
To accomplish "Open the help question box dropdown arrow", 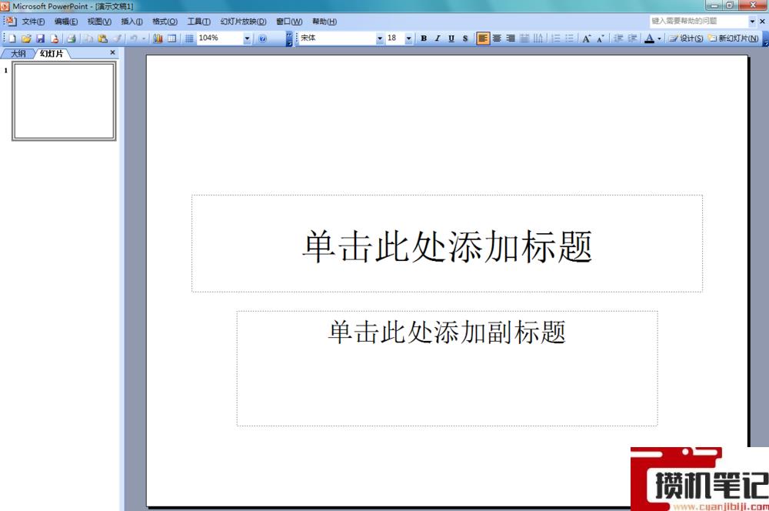I will pyautogui.click(x=752, y=21).
